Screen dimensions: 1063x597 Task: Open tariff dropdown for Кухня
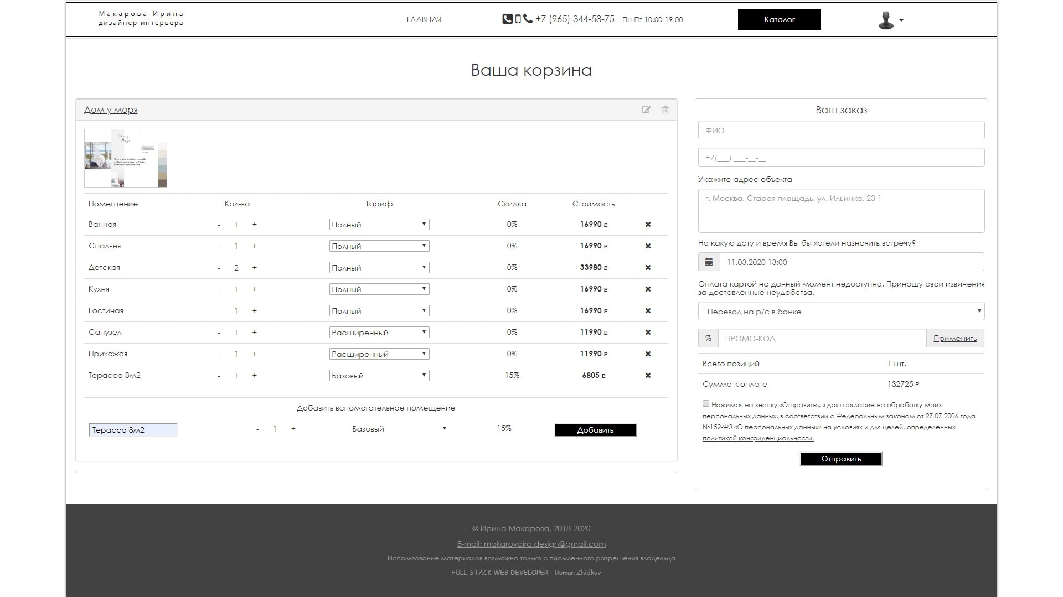[x=379, y=289]
